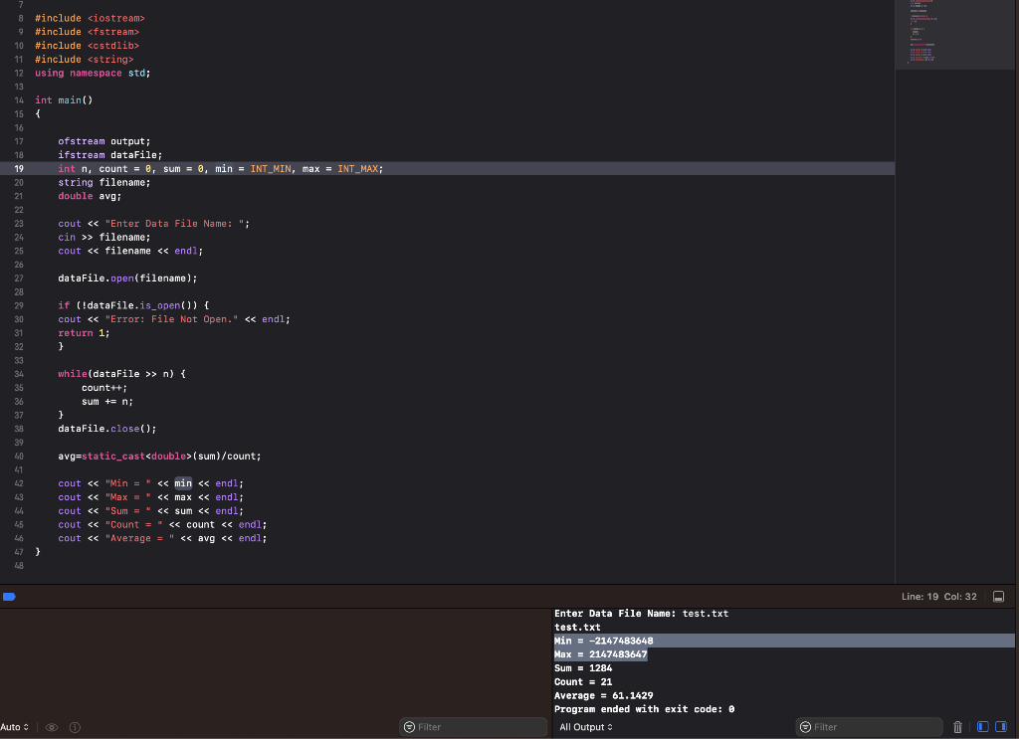Quick Look a variable with the eye icon
The height and width of the screenshot is (739, 1019).
click(x=52, y=727)
